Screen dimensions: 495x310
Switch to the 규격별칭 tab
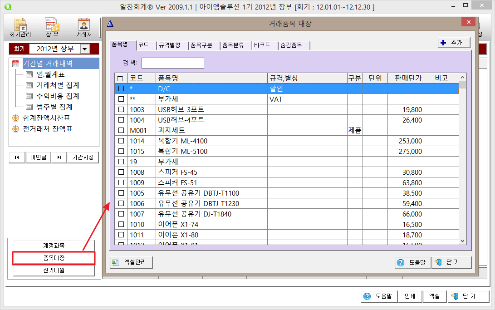(172, 45)
